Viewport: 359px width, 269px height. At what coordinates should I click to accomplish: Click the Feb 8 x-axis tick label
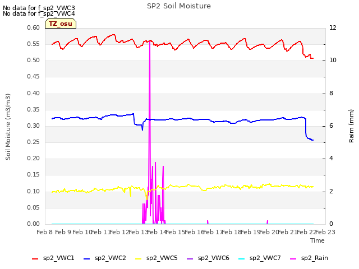[45, 232]
